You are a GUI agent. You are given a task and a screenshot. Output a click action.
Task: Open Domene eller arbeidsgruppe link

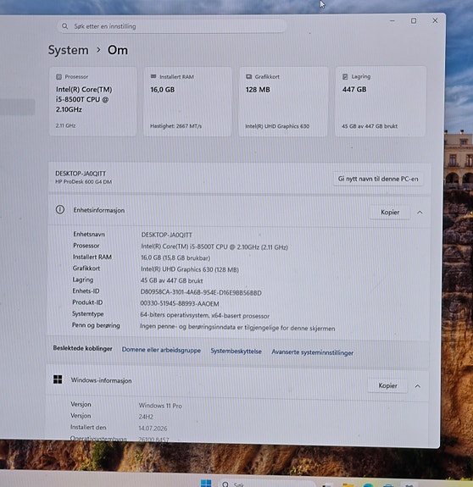[x=161, y=350]
